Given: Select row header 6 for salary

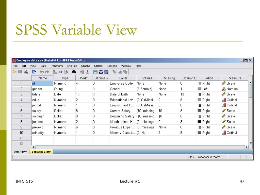Looking at the screenshot, I should 21,111.
